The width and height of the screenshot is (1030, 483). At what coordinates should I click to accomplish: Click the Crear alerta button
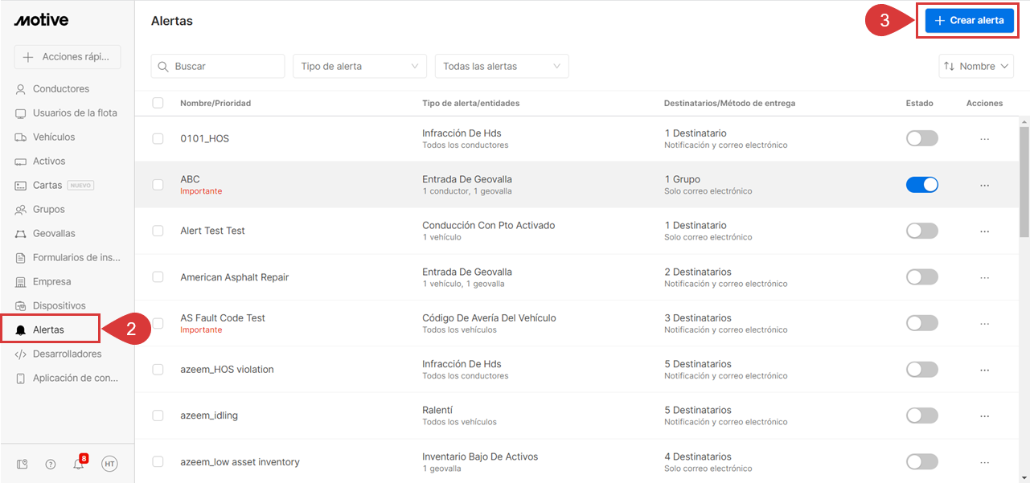968,21
